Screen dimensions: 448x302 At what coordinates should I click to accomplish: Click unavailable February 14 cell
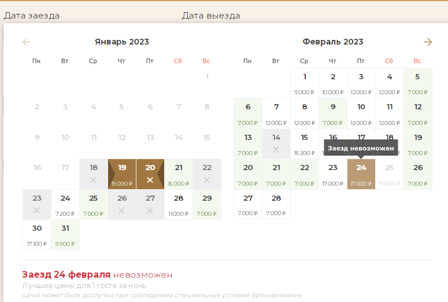click(x=276, y=143)
